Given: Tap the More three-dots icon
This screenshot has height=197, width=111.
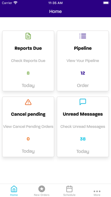Looking at the screenshot, I should coord(97,191).
